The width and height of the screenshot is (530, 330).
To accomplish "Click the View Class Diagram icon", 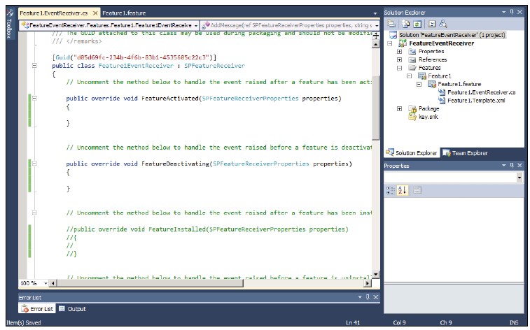I will coord(442,24).
